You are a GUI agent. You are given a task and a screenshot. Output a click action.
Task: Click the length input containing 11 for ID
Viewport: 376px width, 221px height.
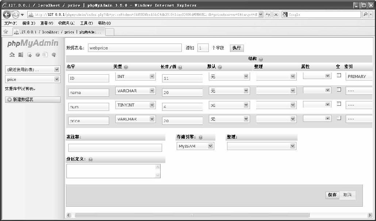pyautogui.click(x=183, y=78)
